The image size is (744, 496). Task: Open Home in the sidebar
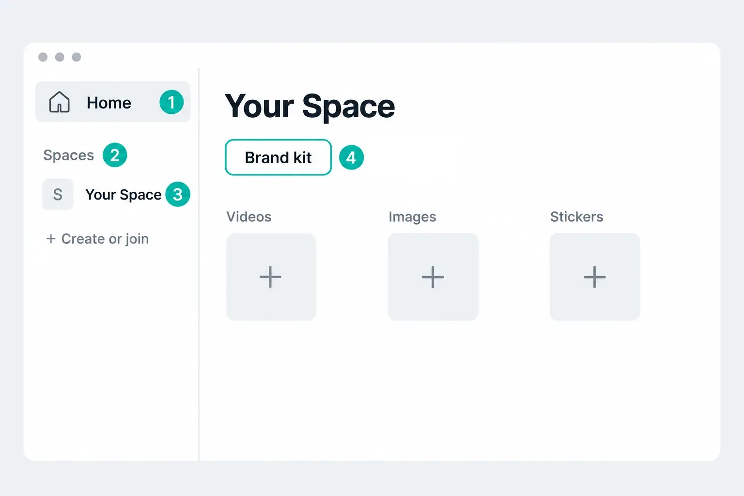[113, 102]
